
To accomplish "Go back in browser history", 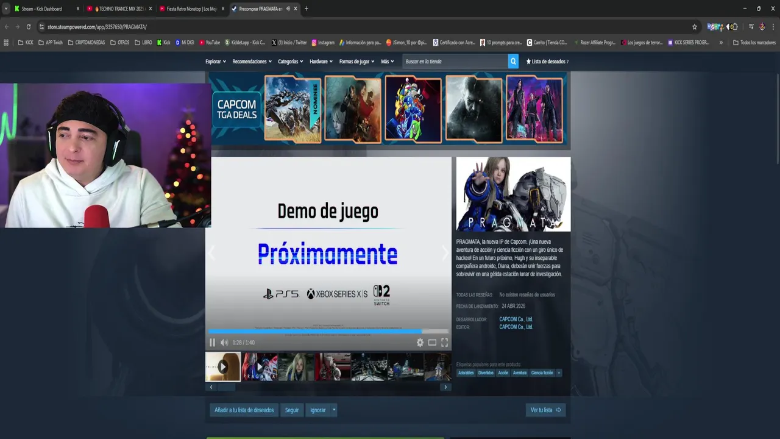I will click(x=7, y=27).
